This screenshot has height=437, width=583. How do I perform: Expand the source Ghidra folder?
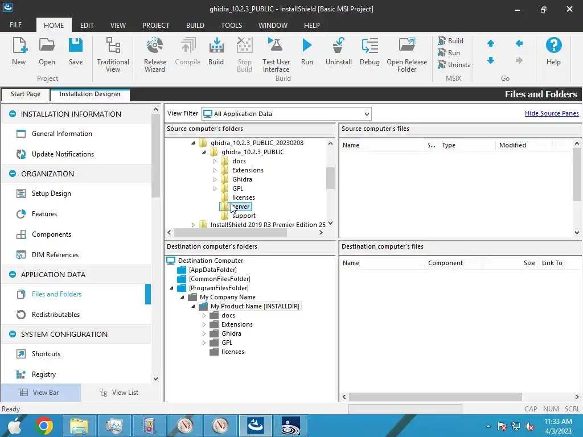tap(215, 179)
